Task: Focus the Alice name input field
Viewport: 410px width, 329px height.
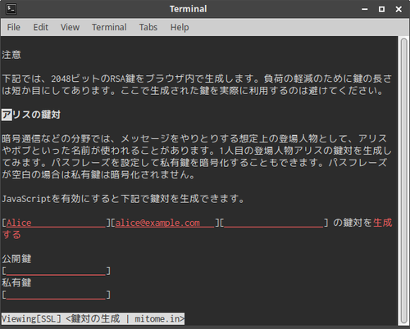Action: (56, 223)
